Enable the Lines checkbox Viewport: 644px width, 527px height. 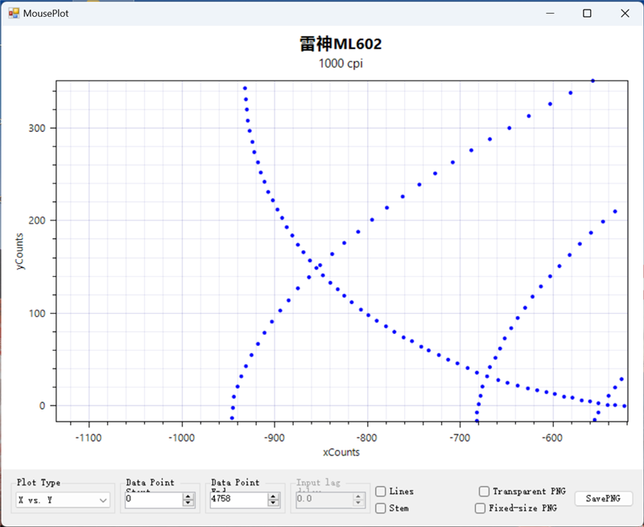click(381, 492)
